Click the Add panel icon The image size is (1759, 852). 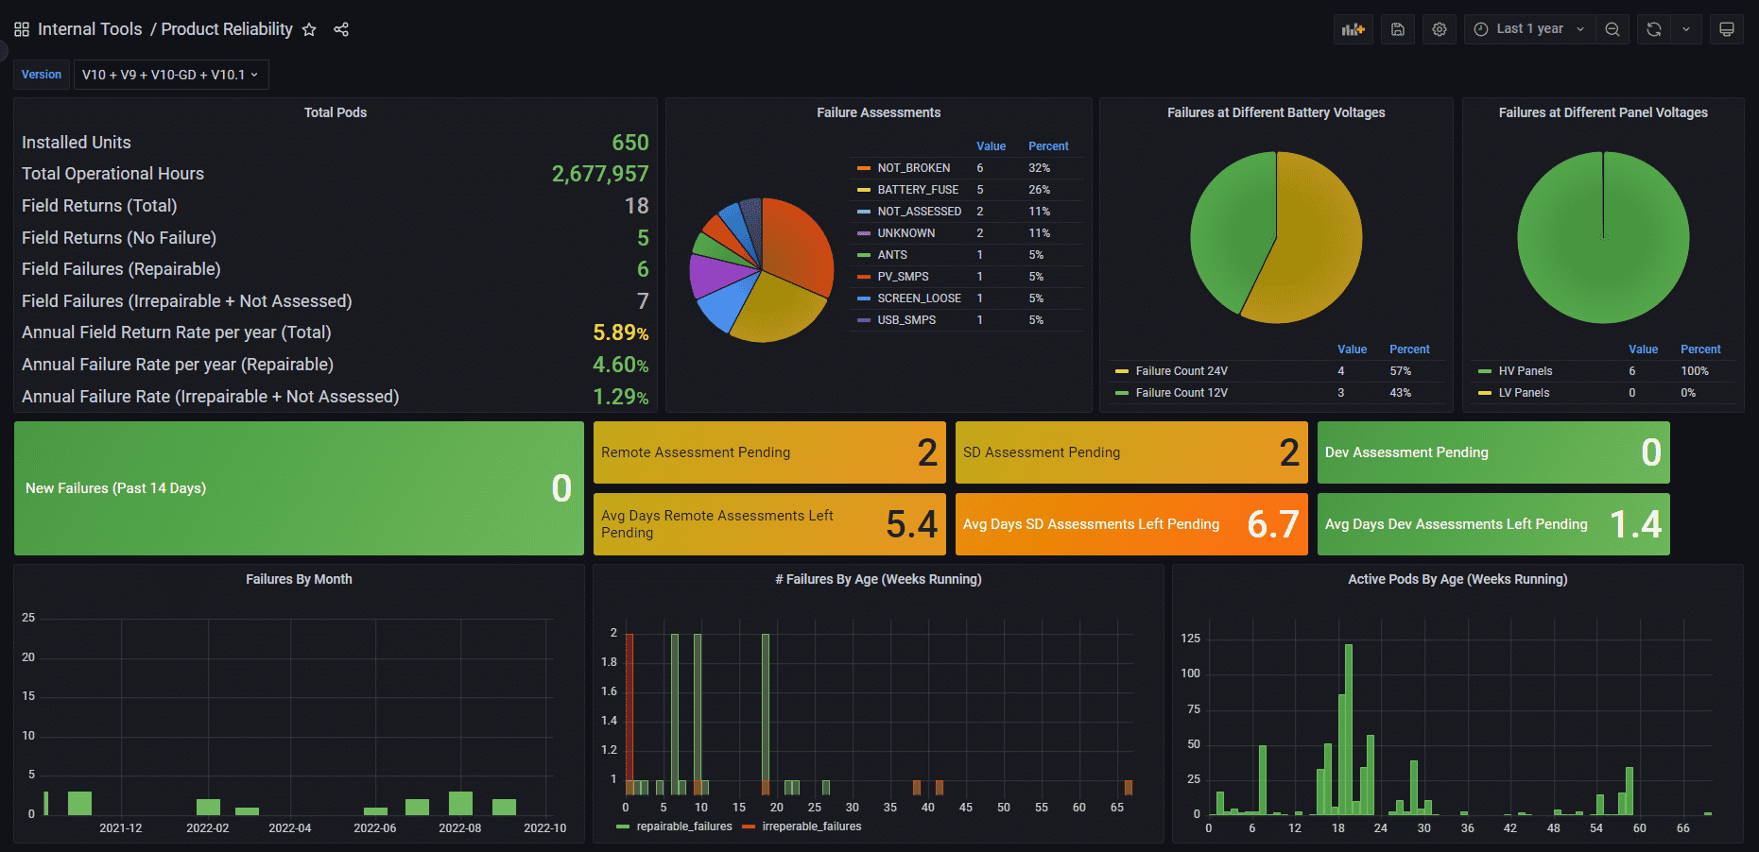pos(1353,29)
